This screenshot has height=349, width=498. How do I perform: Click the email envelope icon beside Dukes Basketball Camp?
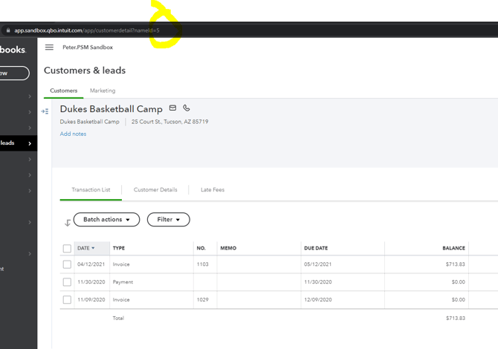[172, 108]
